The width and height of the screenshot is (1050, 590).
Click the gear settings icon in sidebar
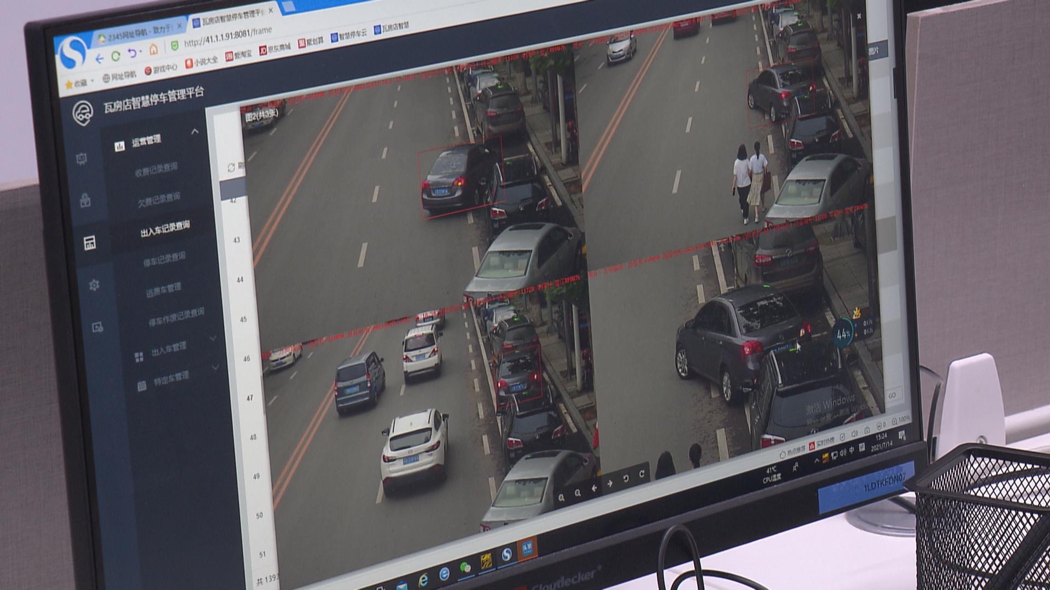click(94, 285)
